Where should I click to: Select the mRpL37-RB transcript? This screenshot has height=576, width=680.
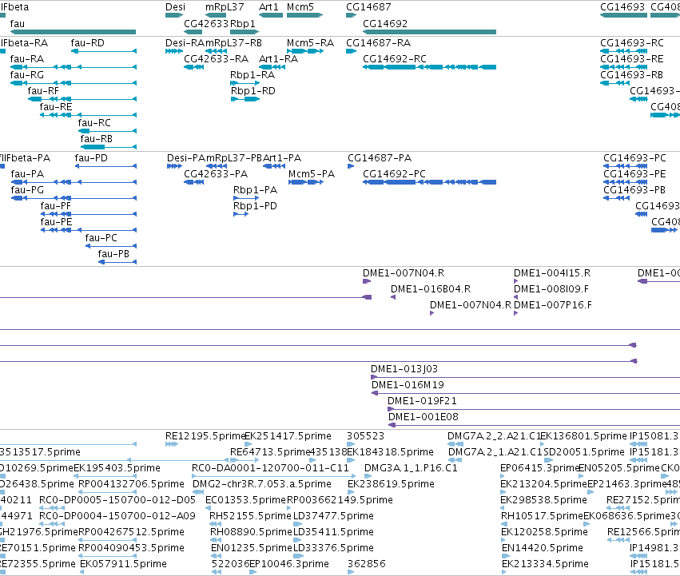216,51
